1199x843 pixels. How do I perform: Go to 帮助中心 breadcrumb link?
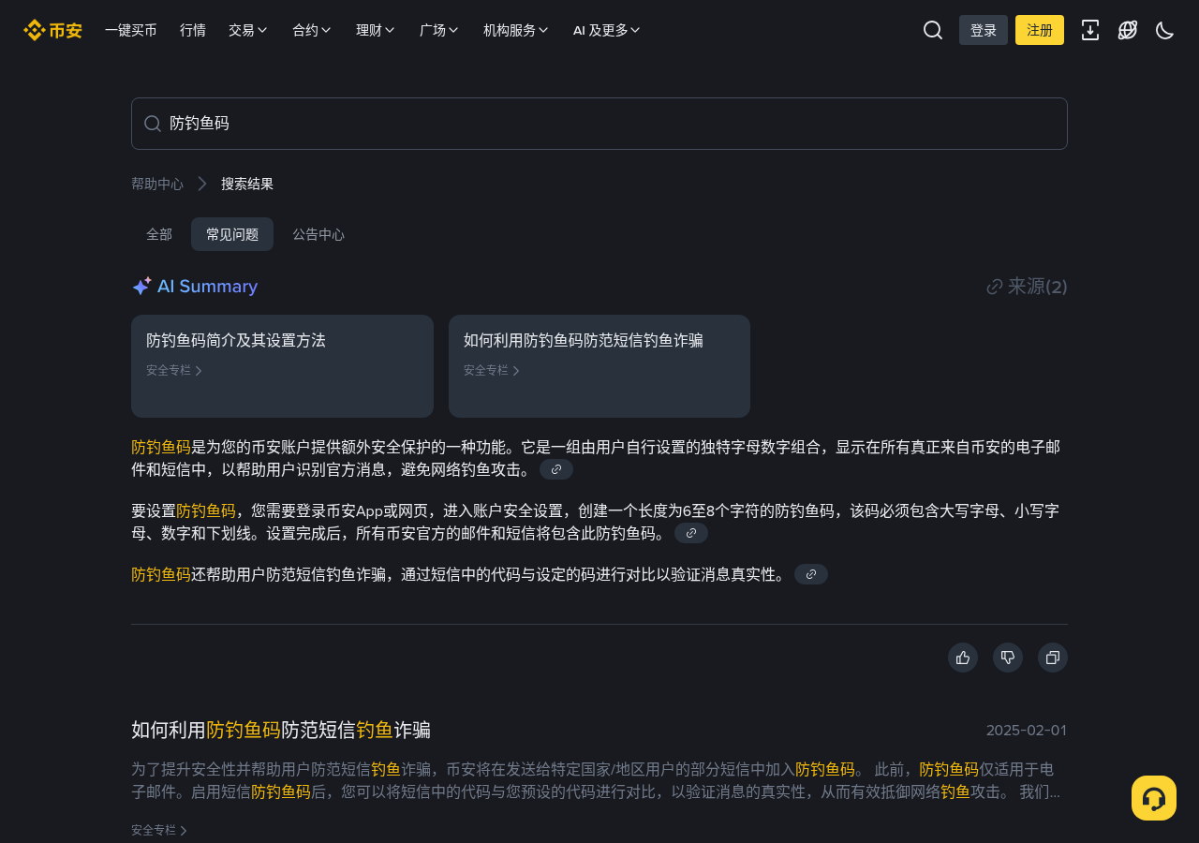coord(157,184)
